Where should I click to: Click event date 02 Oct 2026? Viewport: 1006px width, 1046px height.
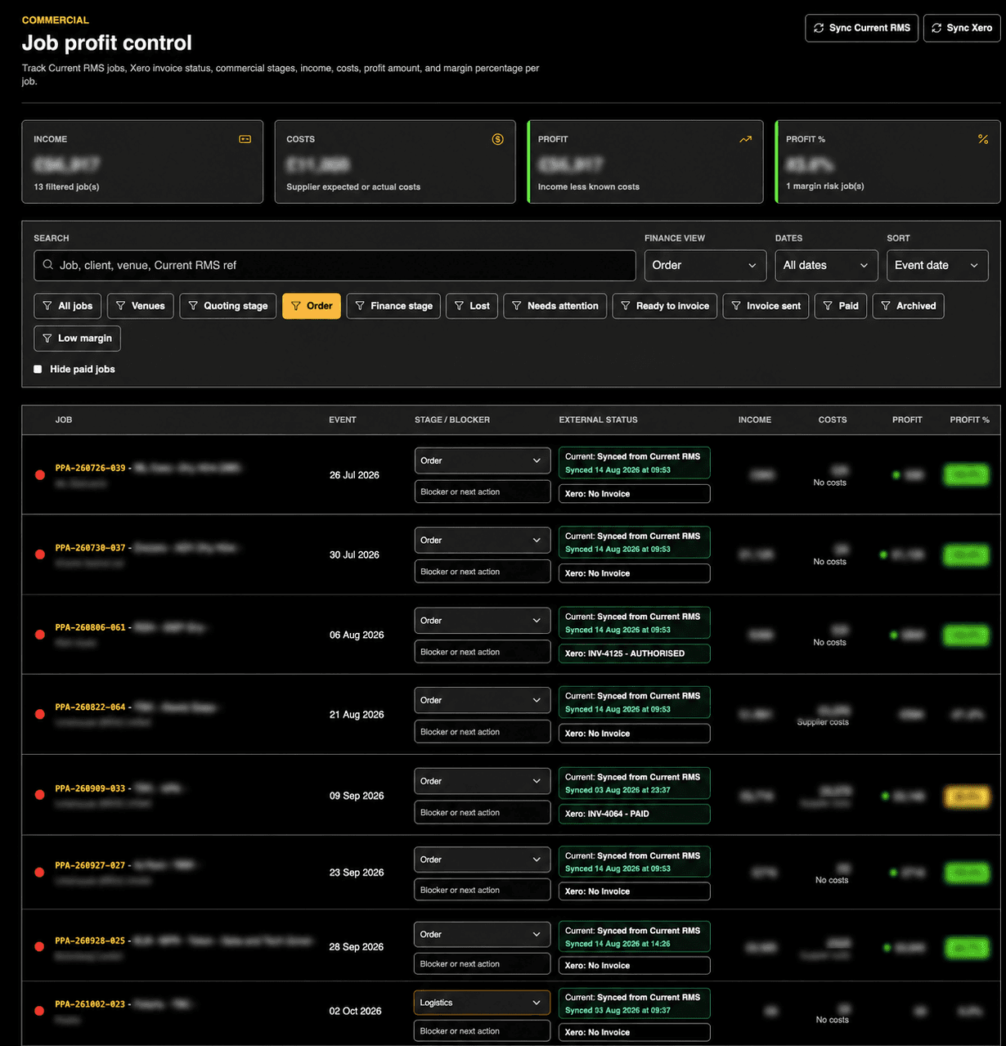coord(355,1011)
